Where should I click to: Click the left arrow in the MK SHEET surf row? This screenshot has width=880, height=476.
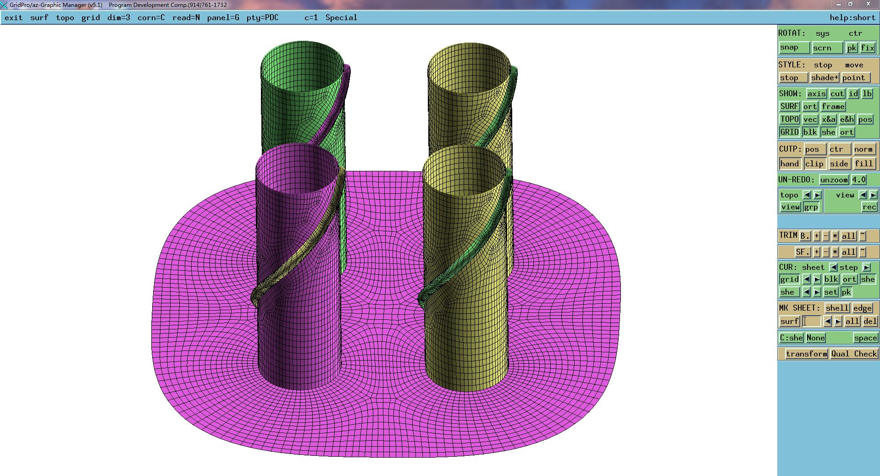828,321
